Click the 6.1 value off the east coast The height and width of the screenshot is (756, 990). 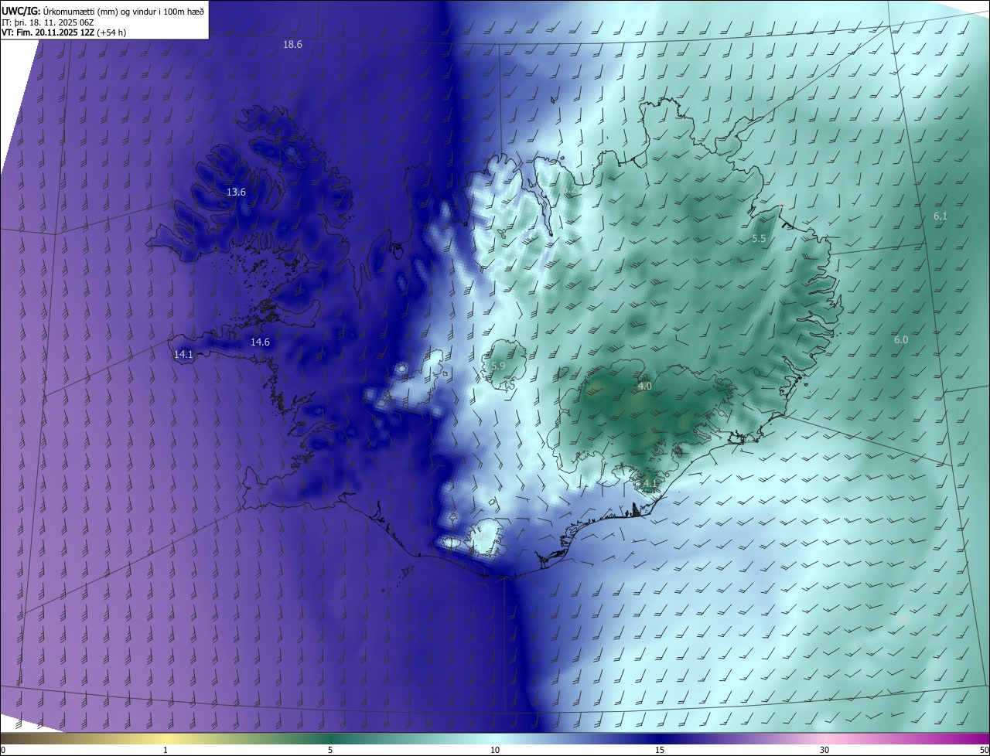pos(940,216)
